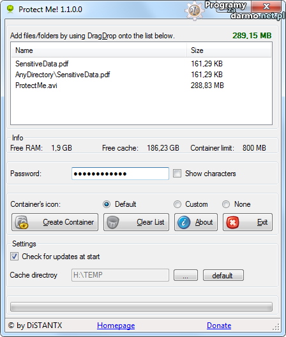The width and height of the screenshot is (286, 337).
Task: Enable the Show characters checkbox
Action: (177, 174)
